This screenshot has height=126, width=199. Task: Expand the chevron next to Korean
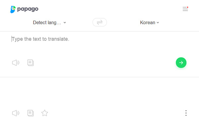158,23
